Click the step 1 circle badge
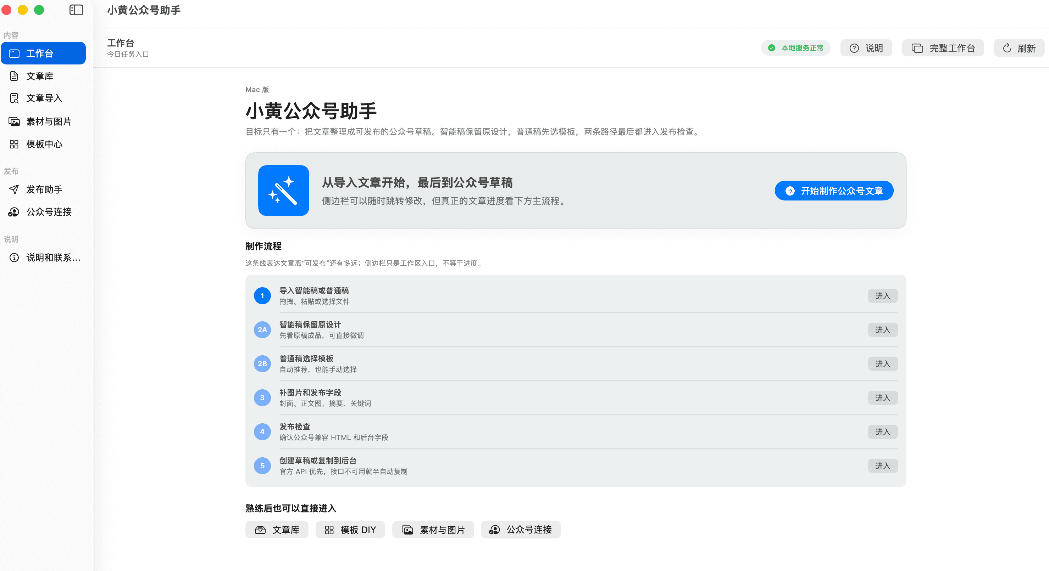Viewport: 1049px width, 571px height. [x=262, y=296]
